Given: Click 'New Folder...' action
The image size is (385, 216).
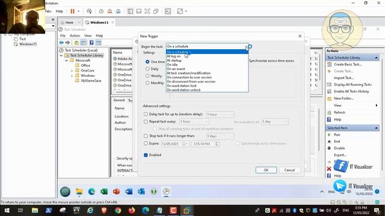Looking at the screenshot, I should (343, 98).
